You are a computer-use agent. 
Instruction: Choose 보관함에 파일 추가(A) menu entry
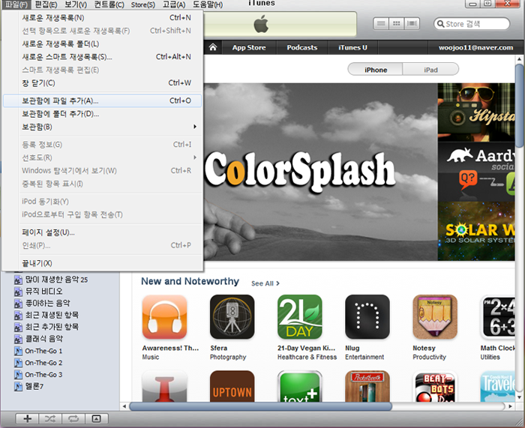[x=103, y=100]
